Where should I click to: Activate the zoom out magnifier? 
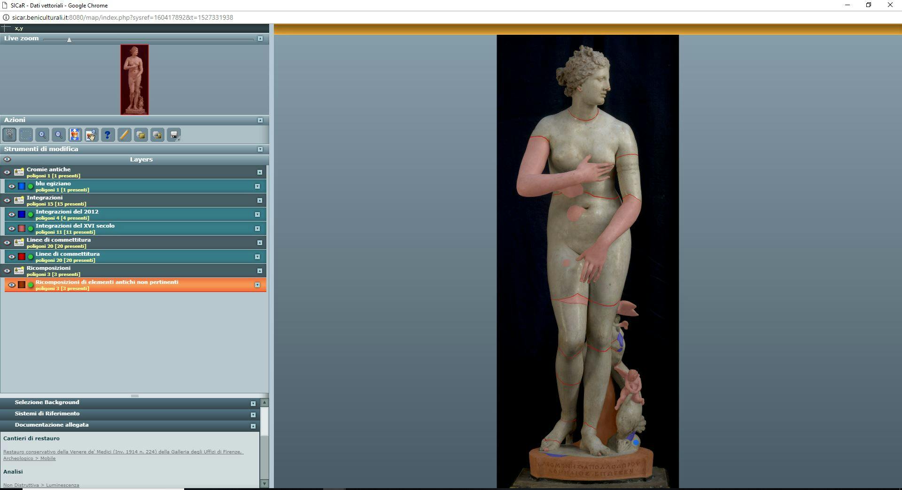59,135
